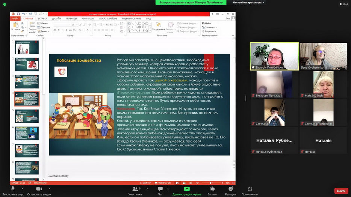Open the Zoom Apps panel
The height and width of the screenshot is (197, 351).
tap(250, 189)
